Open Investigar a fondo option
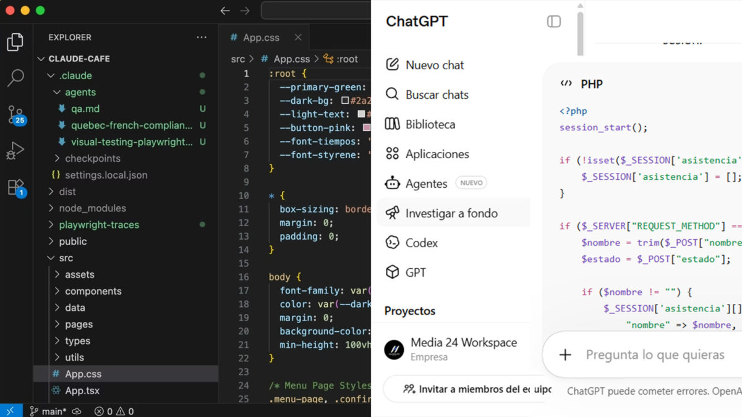742x417 pixels. (453, 213)
